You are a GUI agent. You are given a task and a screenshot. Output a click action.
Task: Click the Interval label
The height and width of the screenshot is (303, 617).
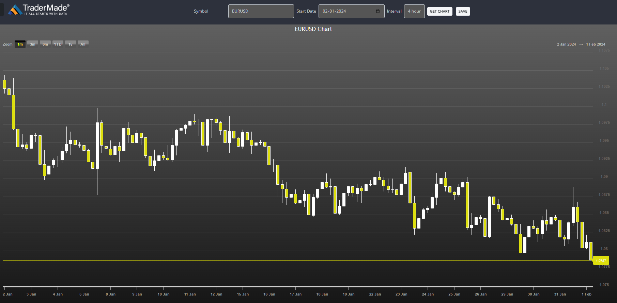394,11
